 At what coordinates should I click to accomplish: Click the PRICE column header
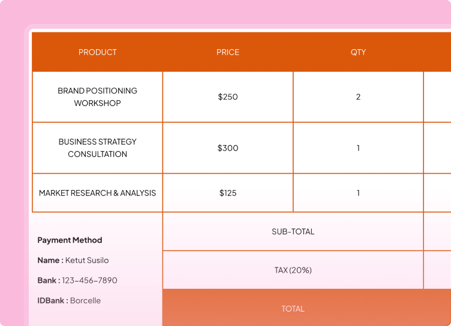228,52
